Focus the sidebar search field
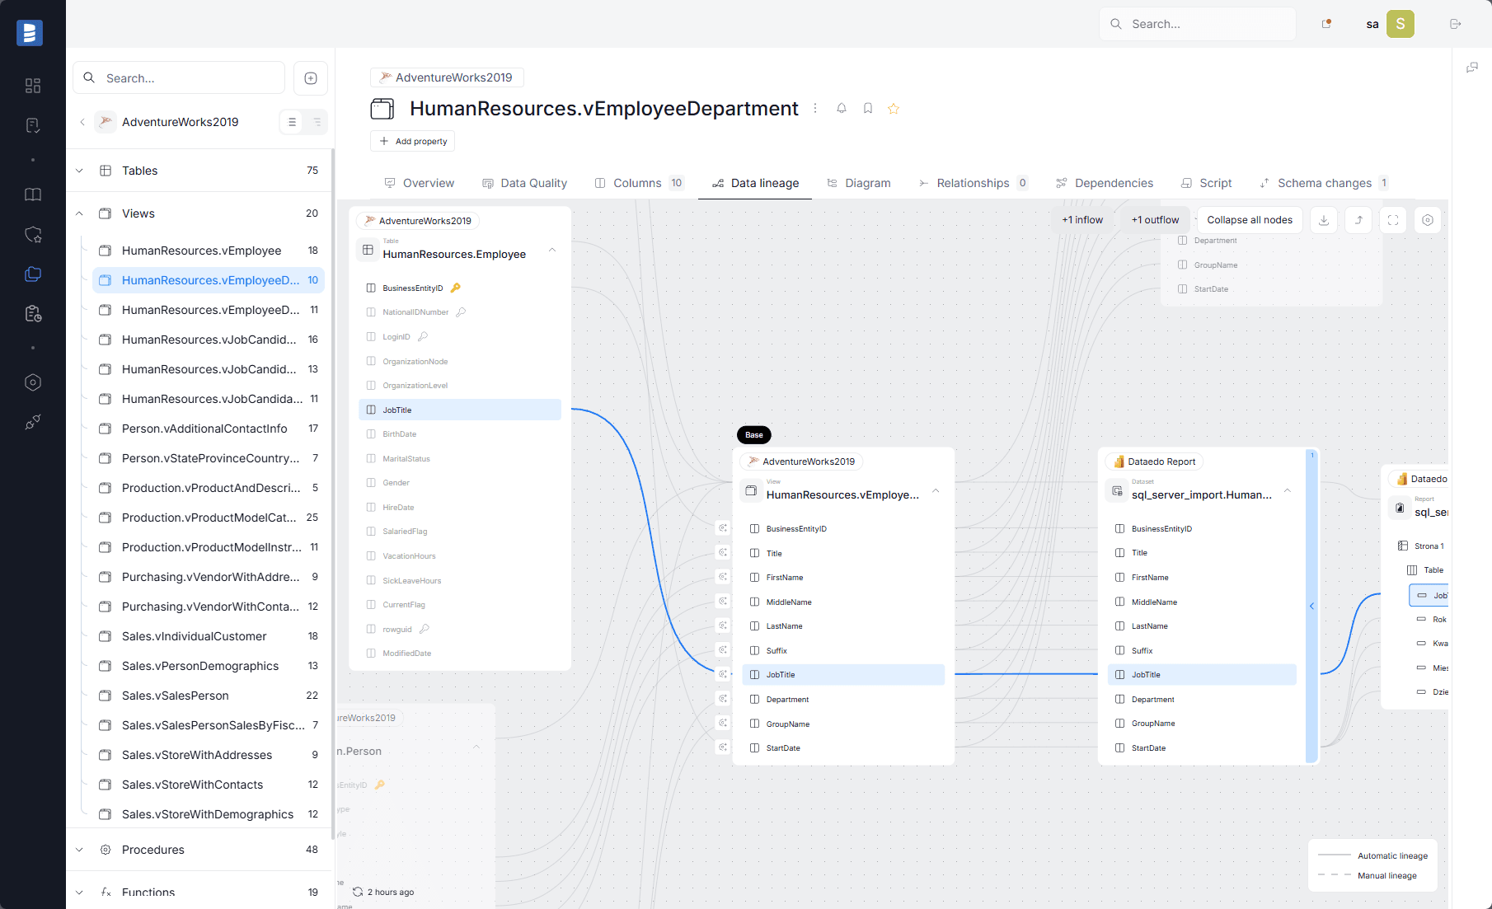This screenshot has height=909, width=1492. (179, 78)
